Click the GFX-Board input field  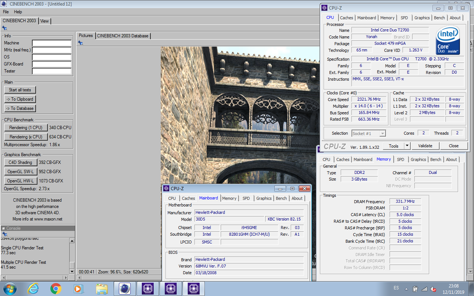52,64
